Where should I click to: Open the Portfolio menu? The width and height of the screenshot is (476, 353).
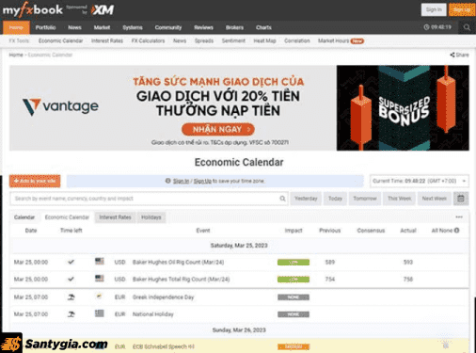pos(45,27)
